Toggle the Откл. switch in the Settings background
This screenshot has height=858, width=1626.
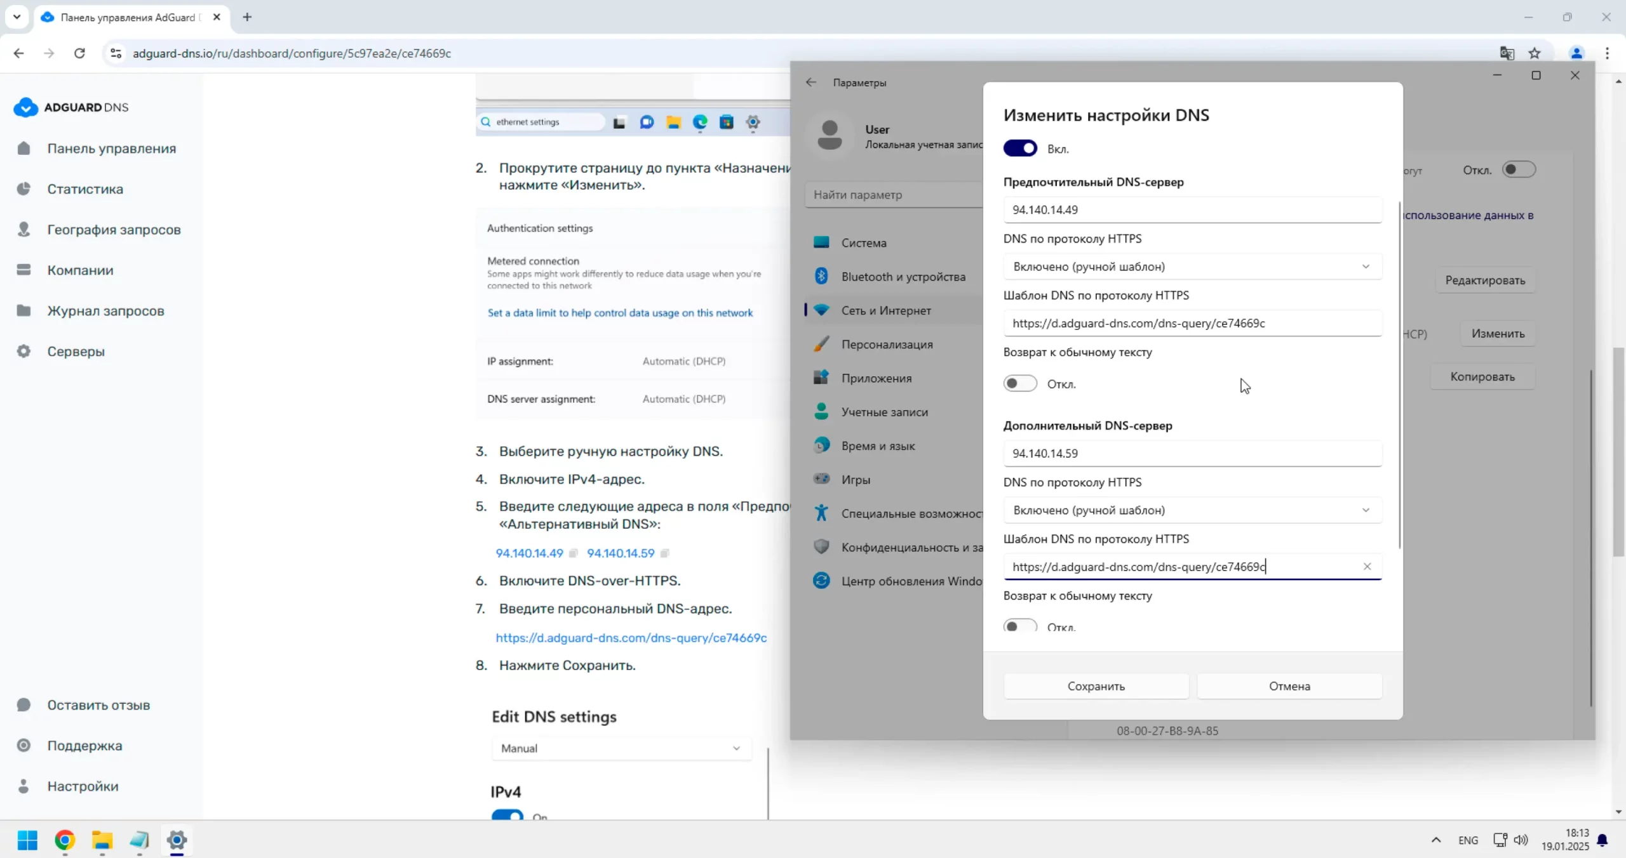coord(1519,169)
